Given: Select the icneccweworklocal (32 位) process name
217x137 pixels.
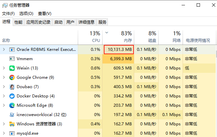Looking at the screenshot, I should click(41, 115).
